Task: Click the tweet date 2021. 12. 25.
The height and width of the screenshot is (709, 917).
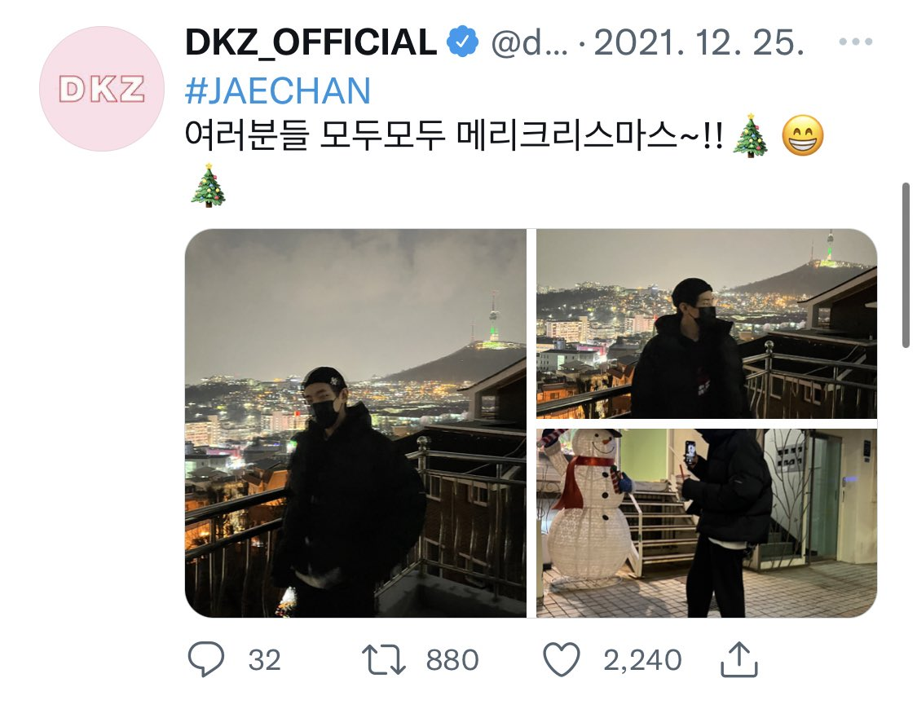Action: point(699,42)
